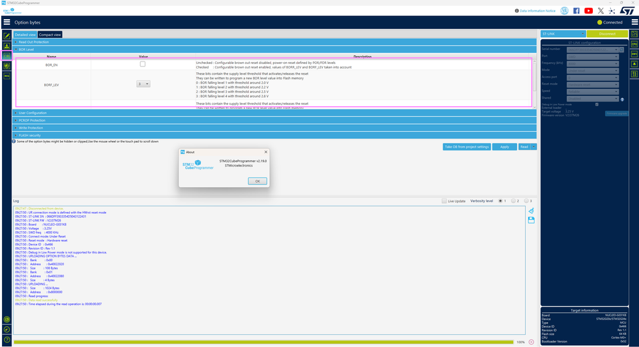
Task: Expand the Write Protection section
Action: tap(276, 127)
